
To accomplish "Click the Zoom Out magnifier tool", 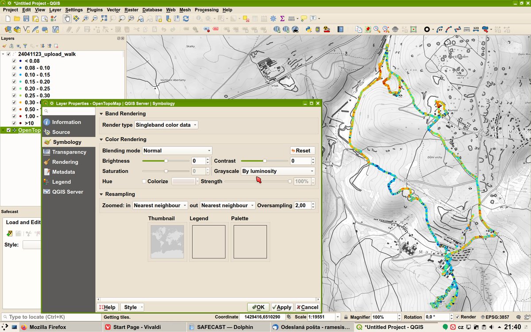I will (x=94, y=19).
